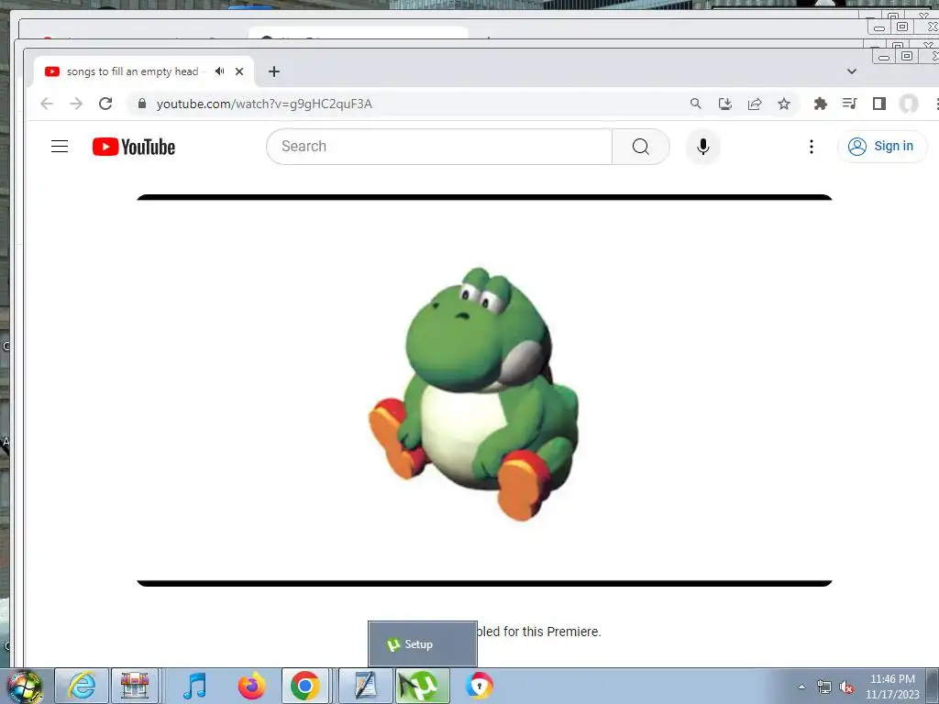The height and width of the screenshot is (704, 939).
Task: Focus the YouTube Search field
Action: [439, 147]
